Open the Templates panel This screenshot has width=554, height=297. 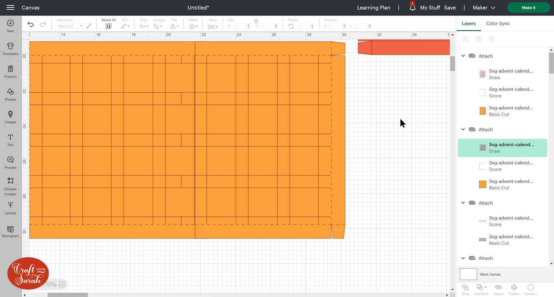10,48
